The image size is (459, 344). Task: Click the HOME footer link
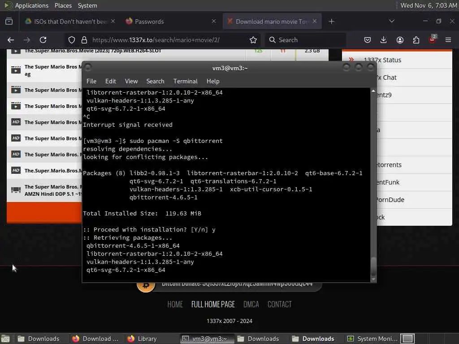click(175, 305)
